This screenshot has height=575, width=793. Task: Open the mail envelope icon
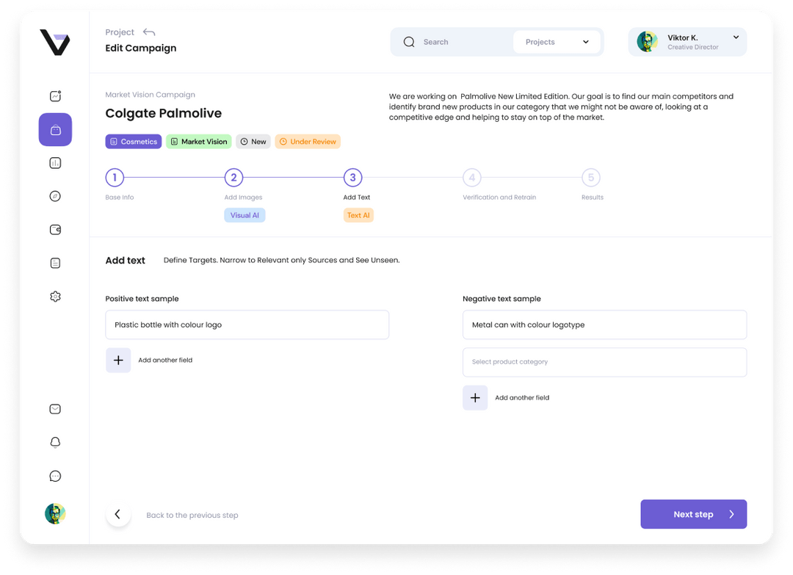55,408
